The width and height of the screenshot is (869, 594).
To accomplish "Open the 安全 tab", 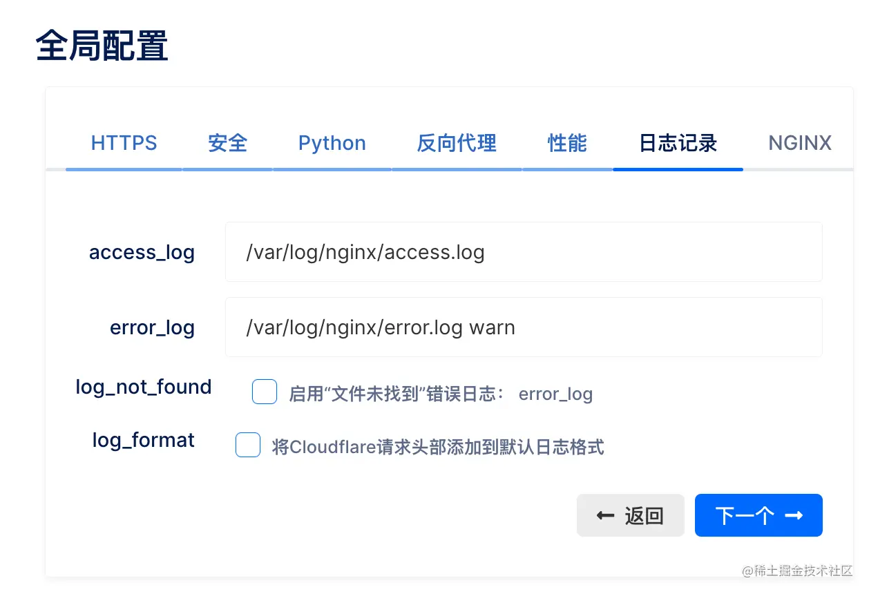I will click(228, 143).
